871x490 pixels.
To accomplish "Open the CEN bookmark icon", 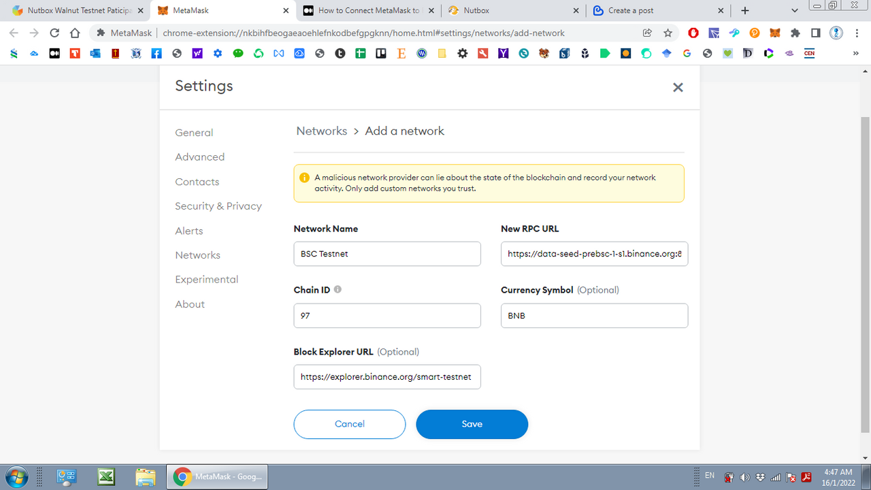I will coord(809,53).
